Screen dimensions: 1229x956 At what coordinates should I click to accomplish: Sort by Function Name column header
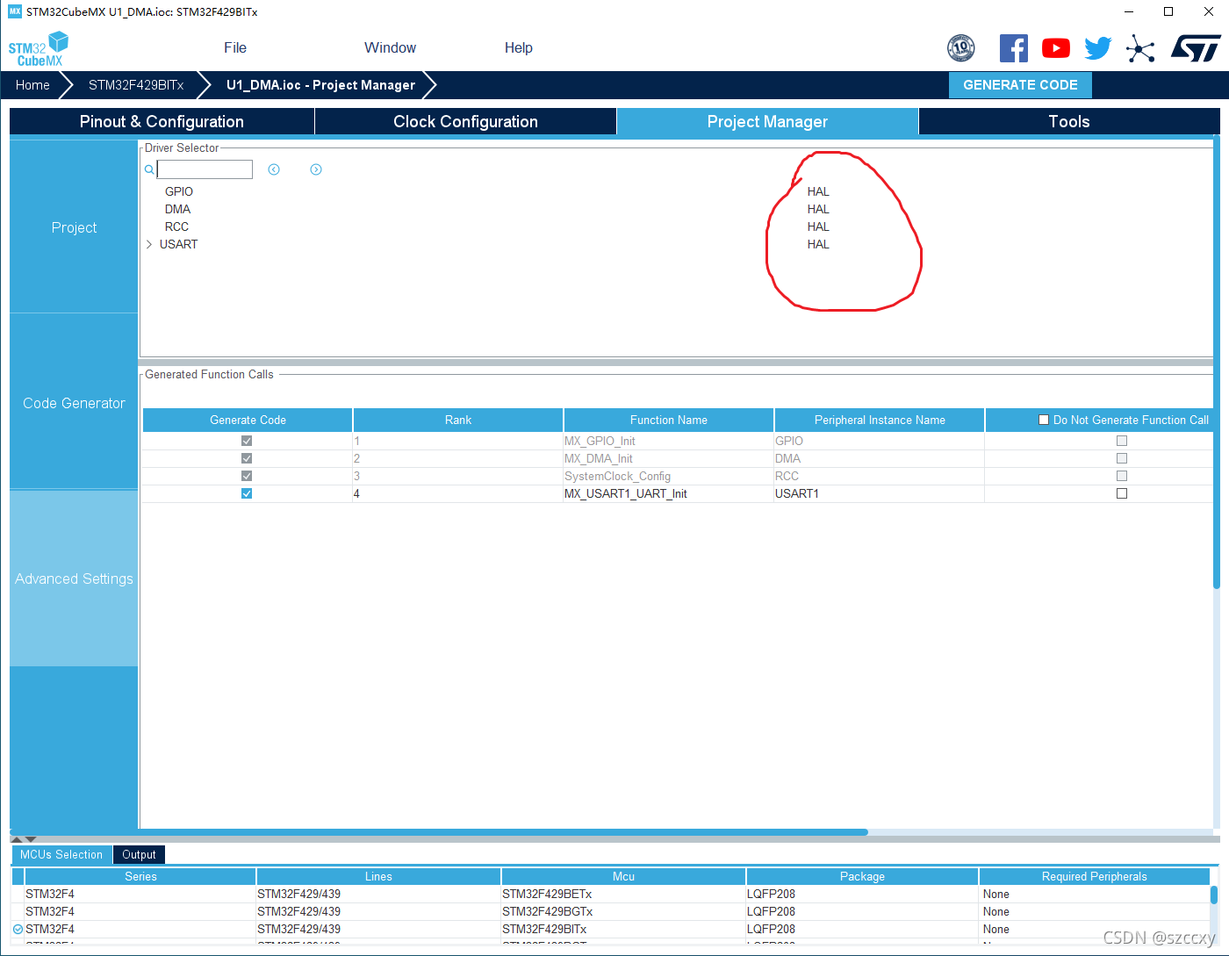tap(669, 420)
